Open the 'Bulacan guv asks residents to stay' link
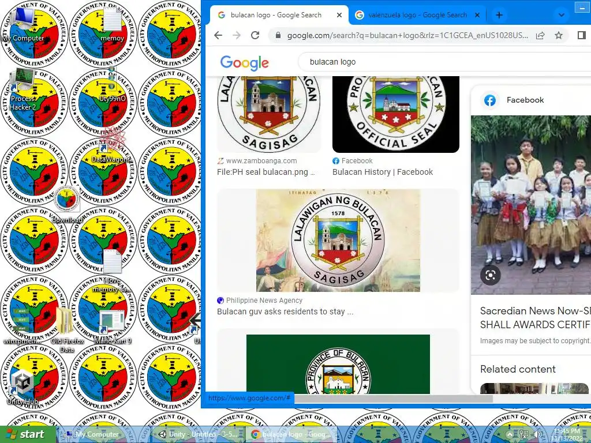This screenshot has width=591, height=443. coord(285,311)
